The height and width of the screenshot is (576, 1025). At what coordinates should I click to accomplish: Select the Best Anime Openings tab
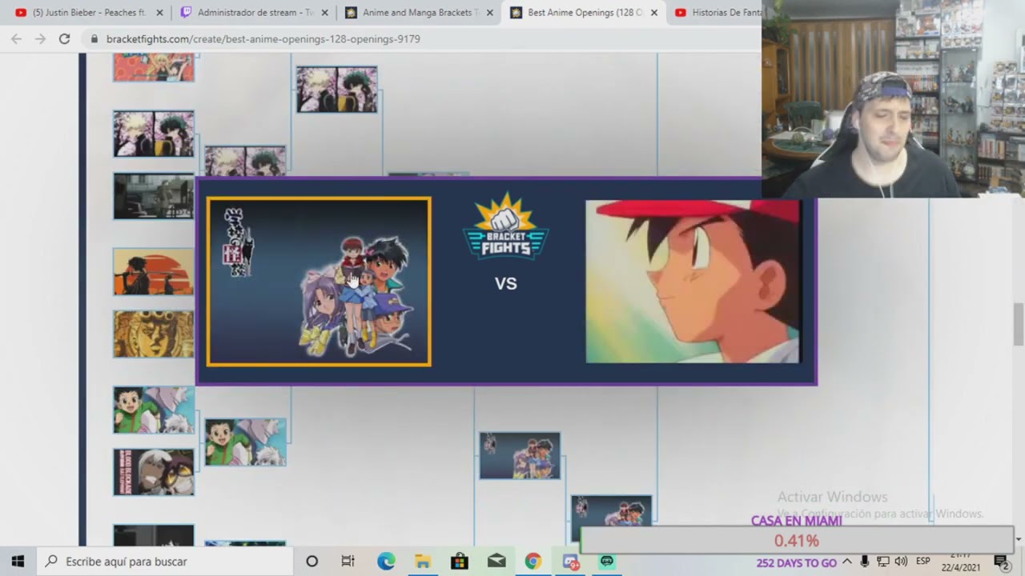[x=583, y=13]
